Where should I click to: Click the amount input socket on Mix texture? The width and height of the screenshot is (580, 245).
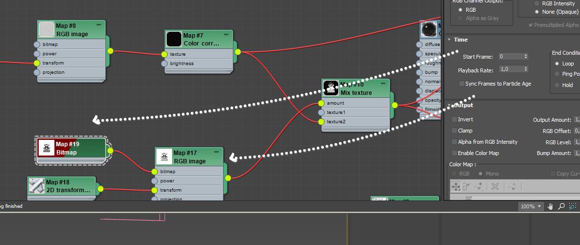pyautogui.click(x=321, y=103)
